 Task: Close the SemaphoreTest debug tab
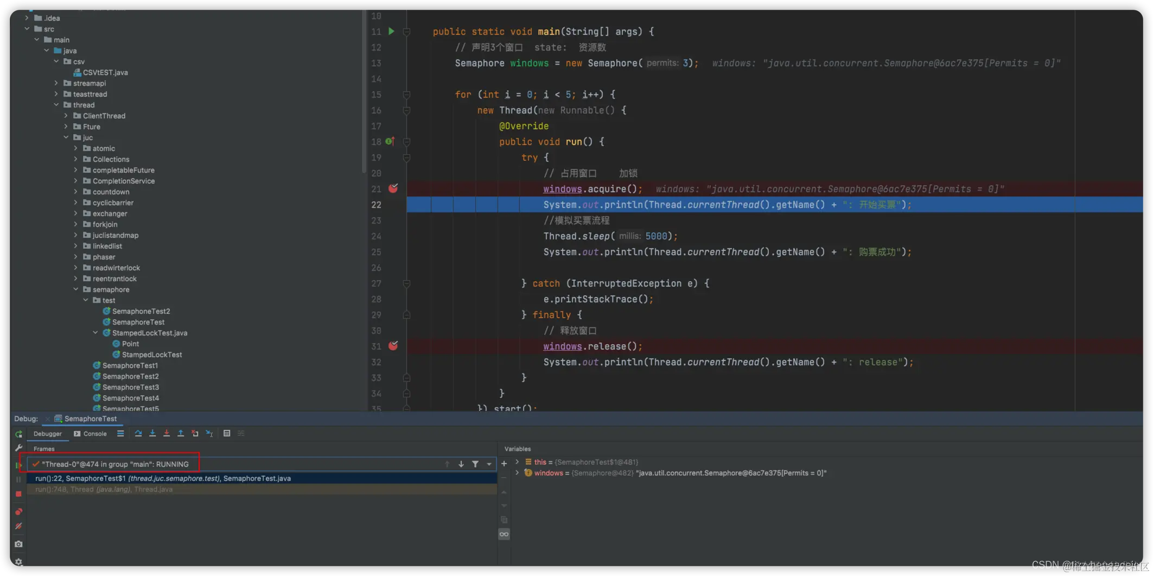(47, 419)
